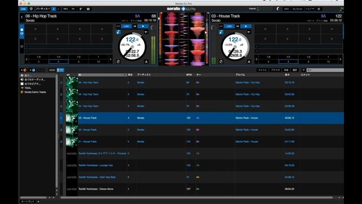Jump to track start on left deck
Image resolution: width=362 pixels, height=204 pixels.
(135, 26)
